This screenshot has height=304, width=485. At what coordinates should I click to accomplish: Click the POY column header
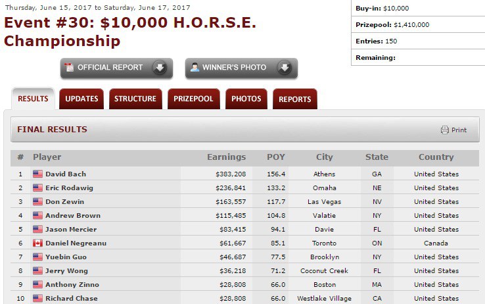pyautogui.click(x=276, y=157)
